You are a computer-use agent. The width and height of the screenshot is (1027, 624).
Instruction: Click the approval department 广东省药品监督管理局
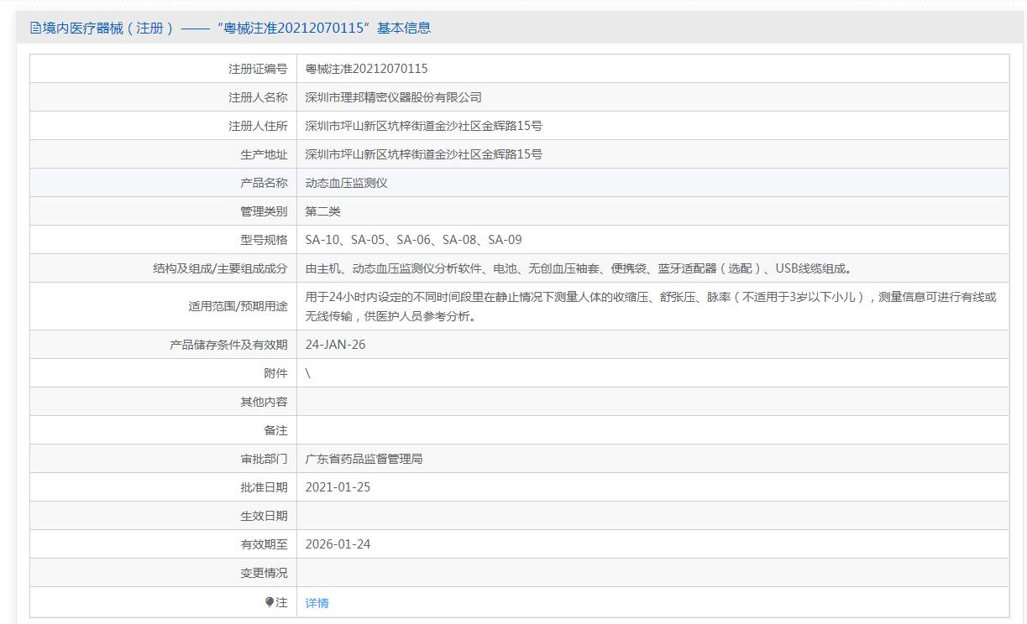pos(364,459)
